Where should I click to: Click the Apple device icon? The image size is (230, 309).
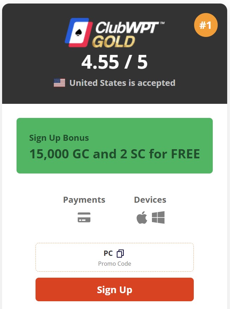point(142,217)
